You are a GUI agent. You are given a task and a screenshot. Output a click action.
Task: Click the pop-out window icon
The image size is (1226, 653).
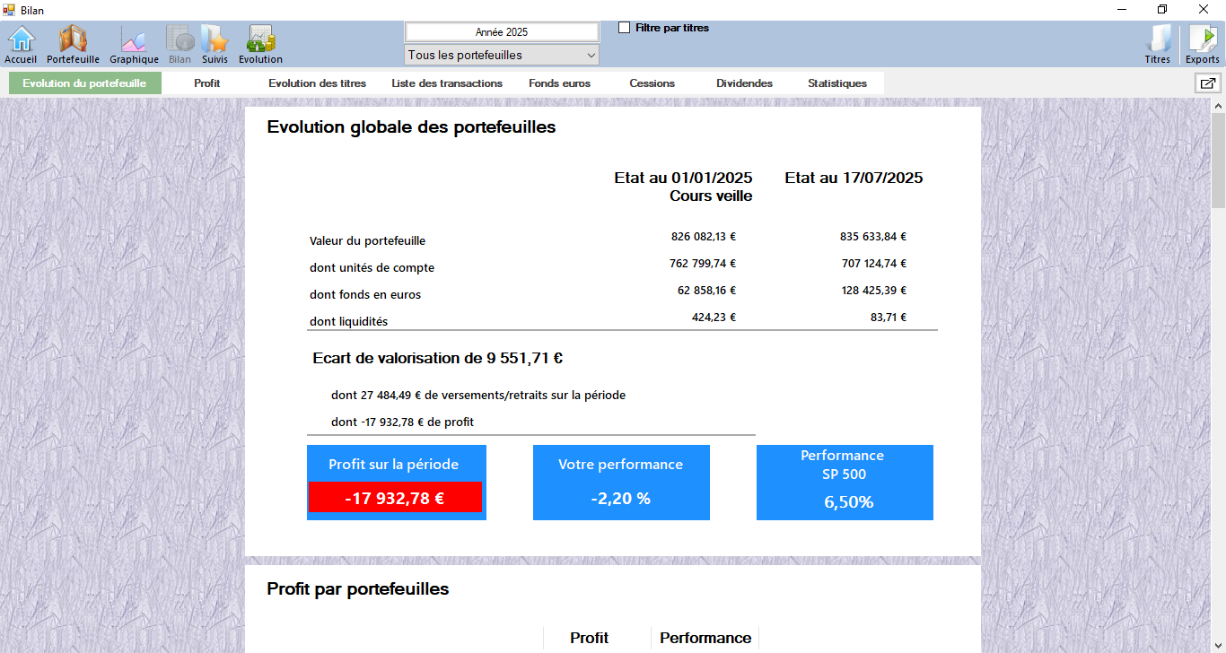tap(1207, 83)
